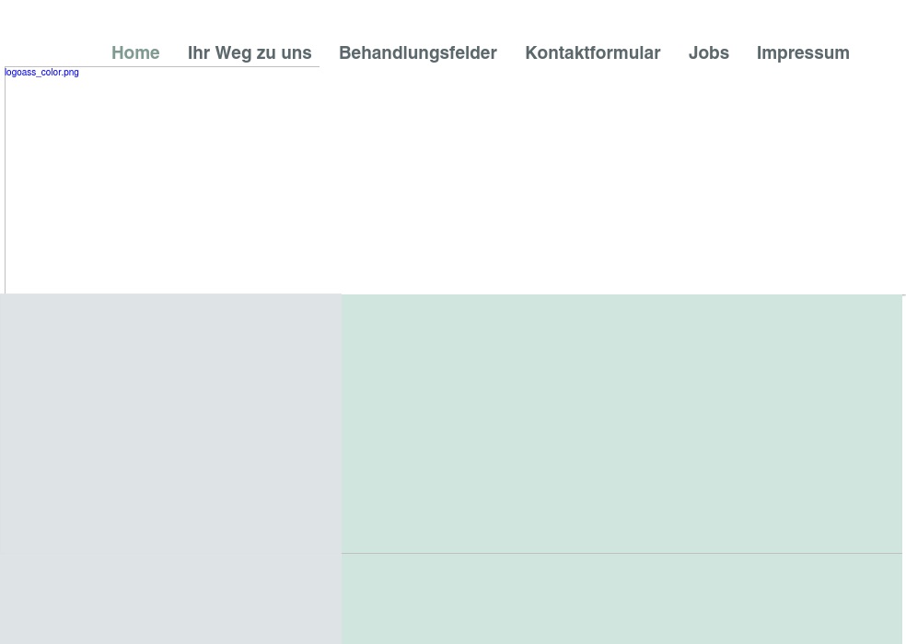This screenshot has height=644, width=906.
Task: Click the top border line of the logo frame
Action: pyautogui.click(x=162, y=66)
